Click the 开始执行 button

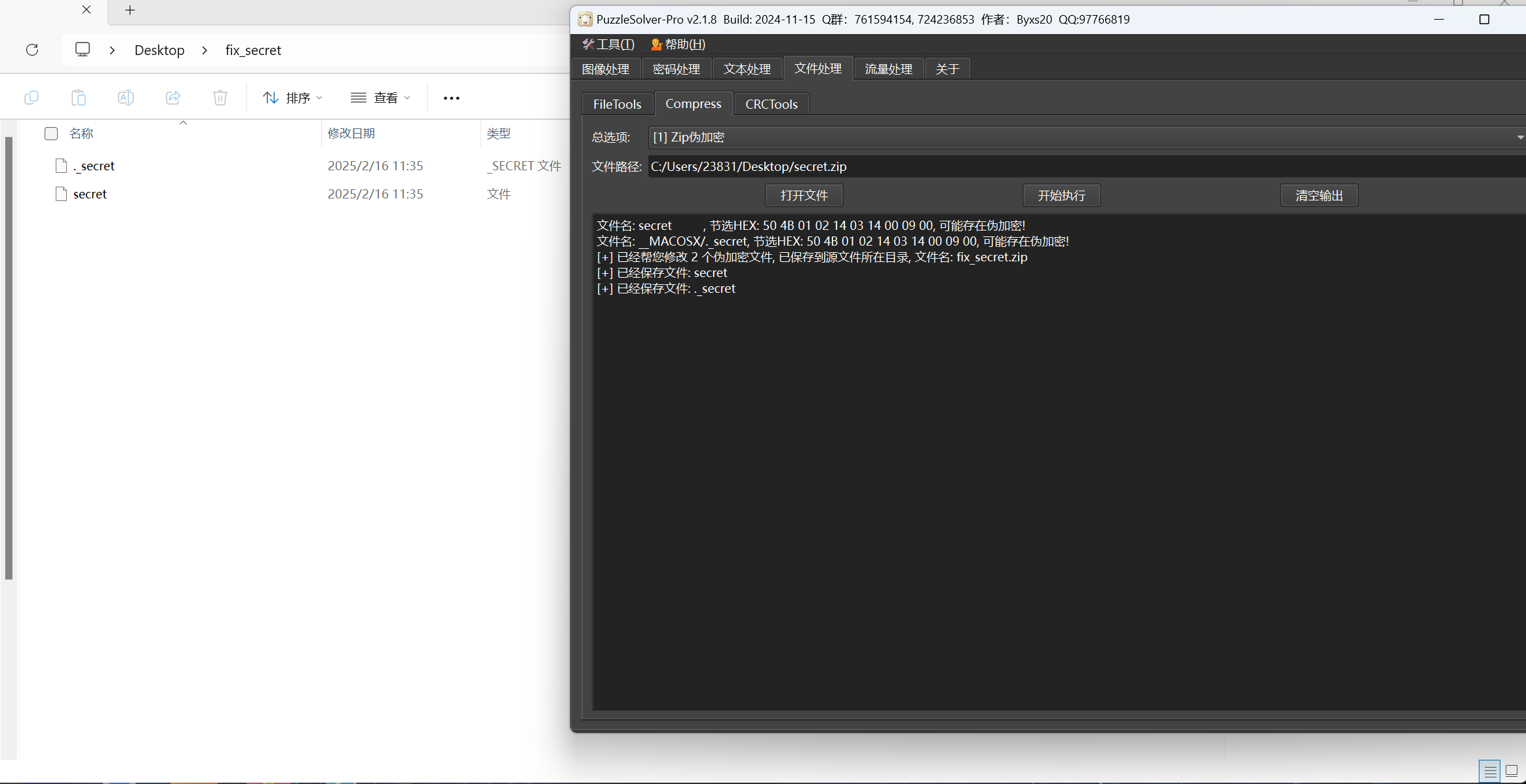tap(1062, 195)
